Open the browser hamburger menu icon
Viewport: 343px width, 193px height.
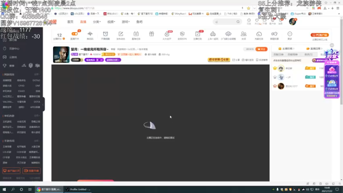click(x=338, y=8)
